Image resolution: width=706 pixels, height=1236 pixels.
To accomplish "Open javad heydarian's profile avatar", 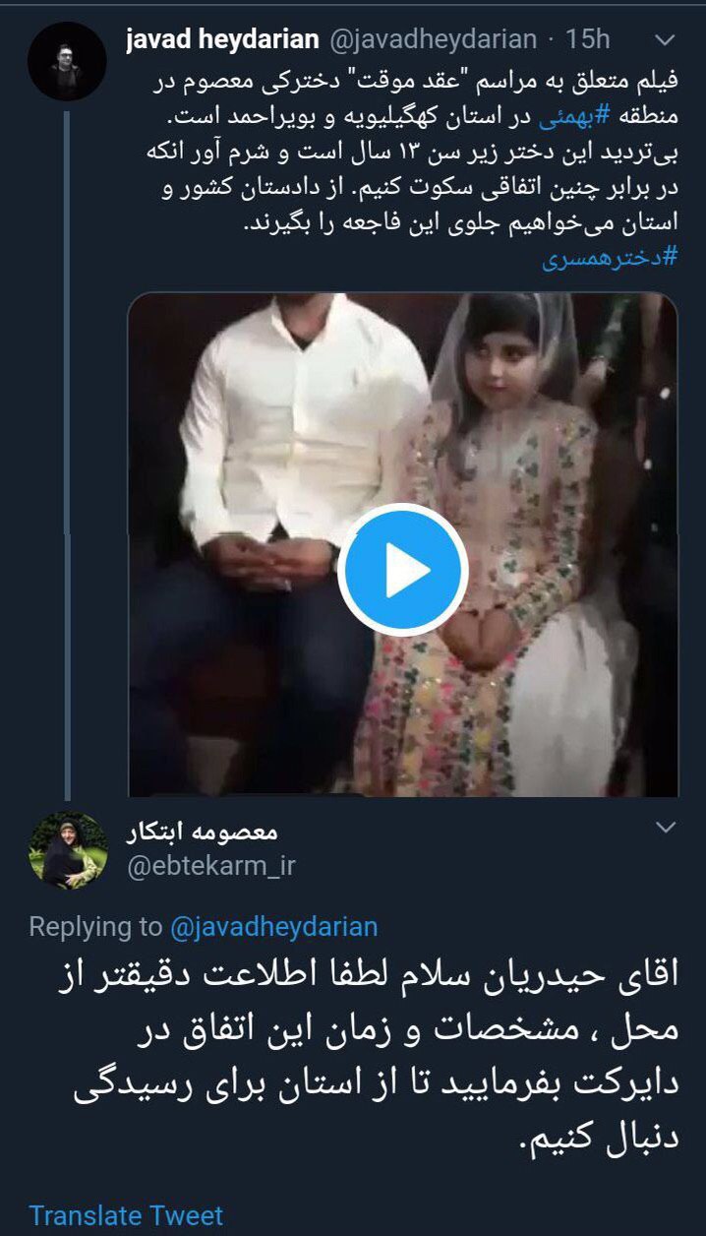I will [67, 61].
